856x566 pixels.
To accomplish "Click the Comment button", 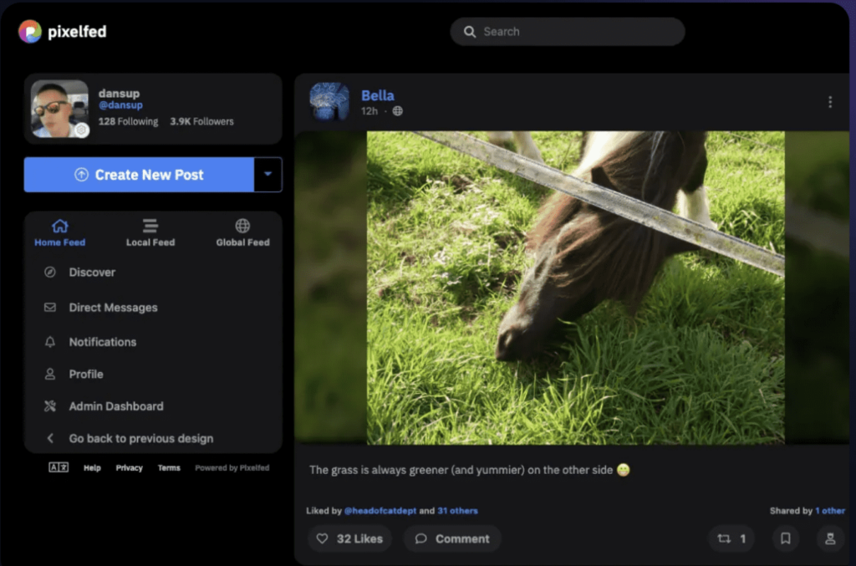I will (452, 538).
